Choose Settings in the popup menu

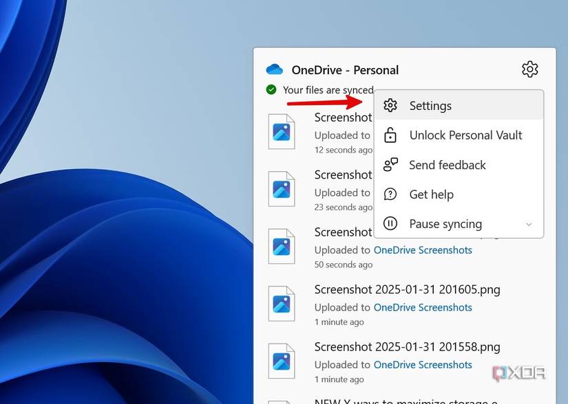pyautogui.click(x=459, y=106)
